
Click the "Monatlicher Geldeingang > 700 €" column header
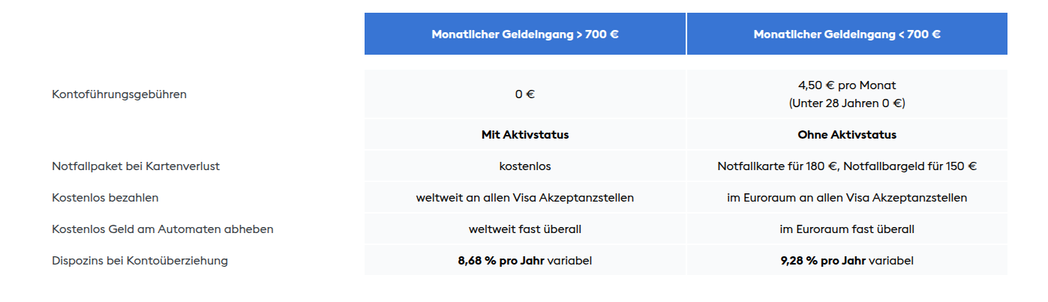524,34
